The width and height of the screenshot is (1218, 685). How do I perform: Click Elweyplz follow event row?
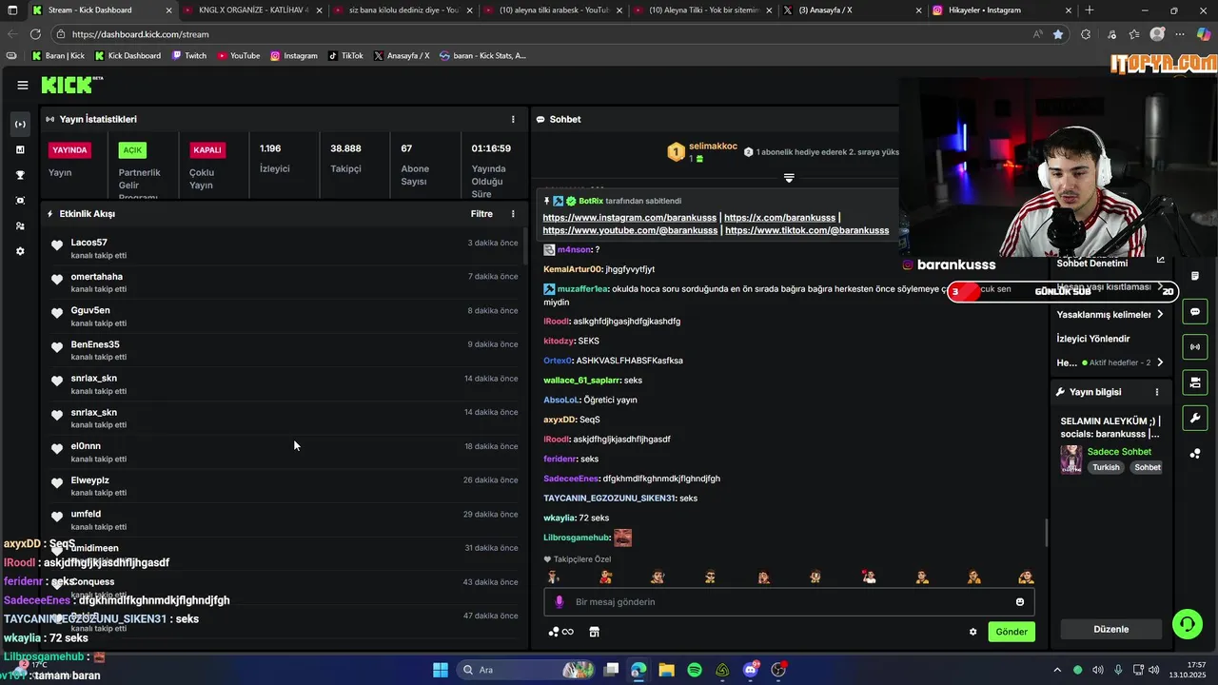coord(285,486)
